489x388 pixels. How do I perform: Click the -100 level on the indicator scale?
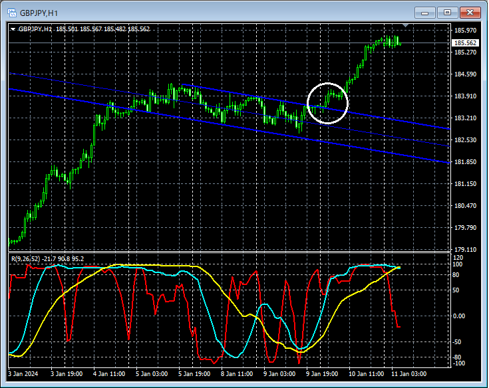point(458,363)
